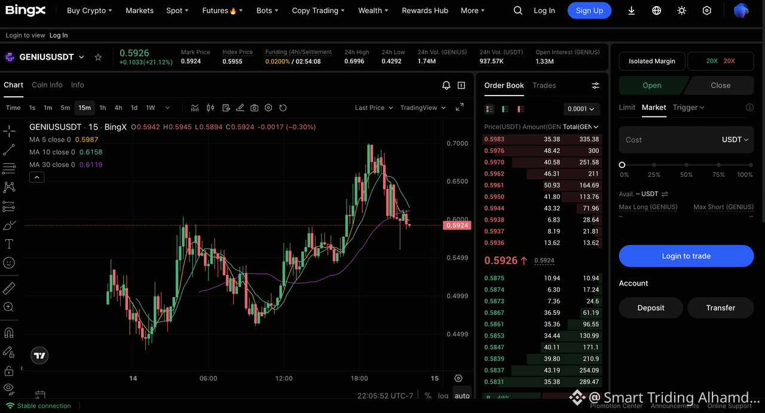Open order book settings sliders icon
Screen dimensions: 765x413
pyautogui.click(x=595, y=85)
